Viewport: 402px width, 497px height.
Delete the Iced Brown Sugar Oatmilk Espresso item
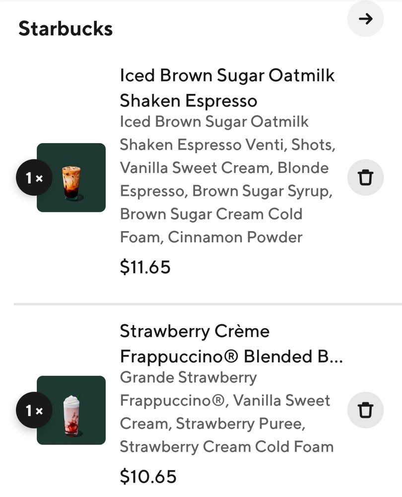(365, 177)
